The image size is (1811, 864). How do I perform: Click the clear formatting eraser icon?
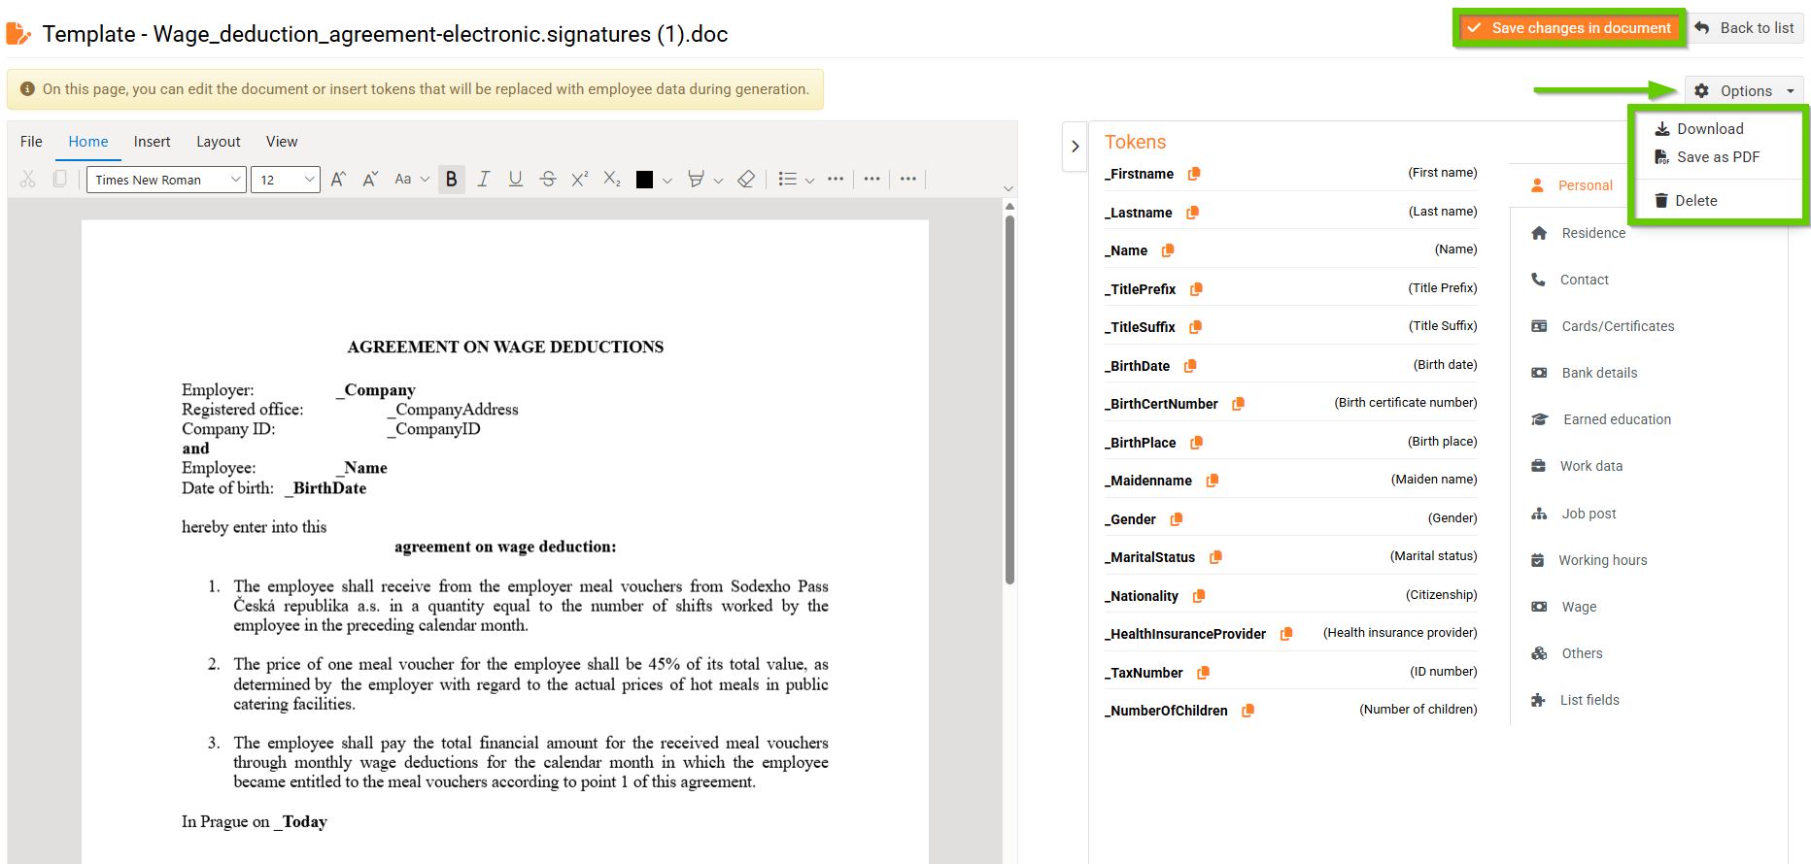746,180
